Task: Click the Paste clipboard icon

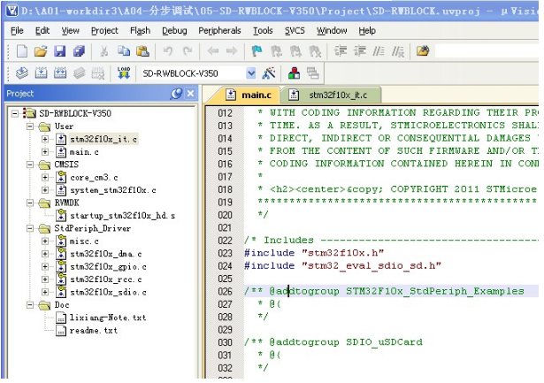Action: (141, 51)
